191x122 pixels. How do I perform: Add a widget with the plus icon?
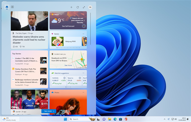pos(71,7)
